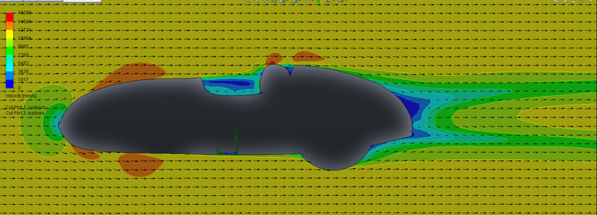Click the red swatch at the legend top
597x215 pixels.
click(9, 17)
